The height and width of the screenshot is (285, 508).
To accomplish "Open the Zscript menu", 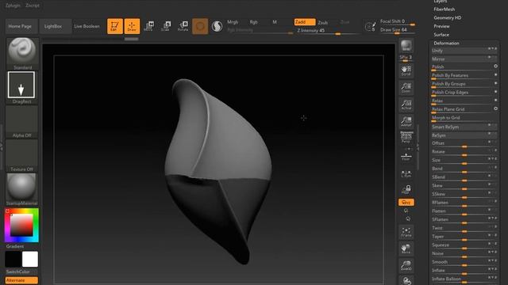I will (x=33, y=6).
